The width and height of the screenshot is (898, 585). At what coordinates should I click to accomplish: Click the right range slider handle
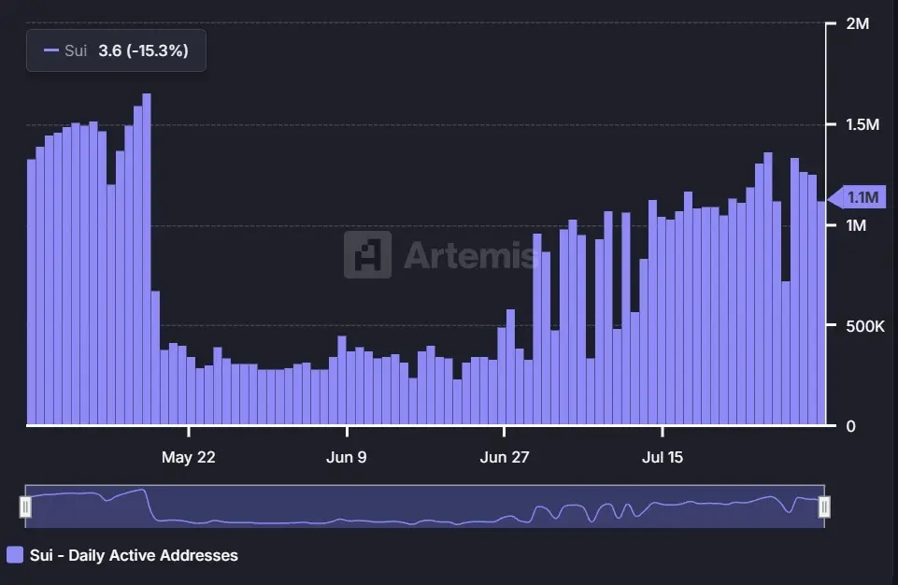[824, 507]
